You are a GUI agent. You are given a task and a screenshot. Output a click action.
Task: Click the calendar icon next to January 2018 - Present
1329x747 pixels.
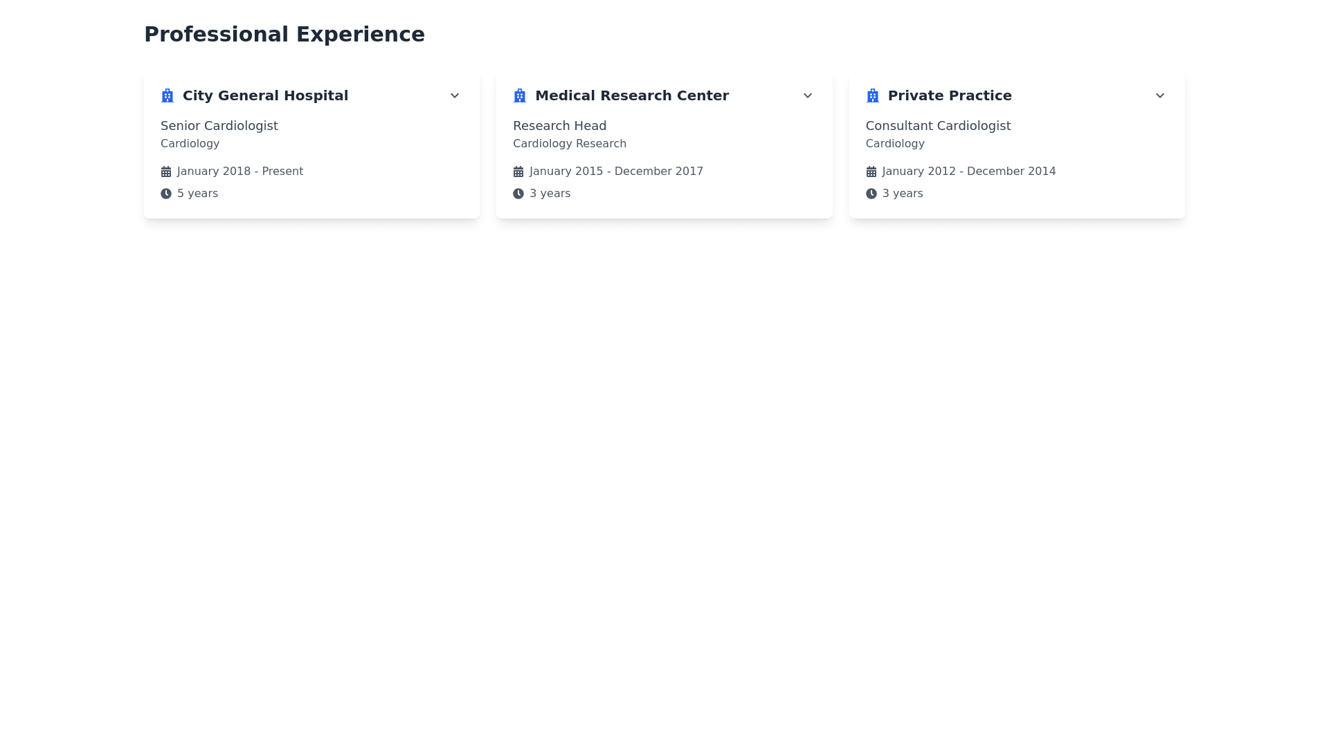166,172
